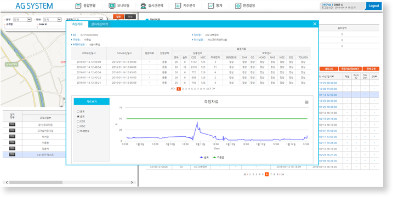The width and height of the screenshot is (393, 197).
Task: Click the rightmost orange request button
Action: point(371,68)
